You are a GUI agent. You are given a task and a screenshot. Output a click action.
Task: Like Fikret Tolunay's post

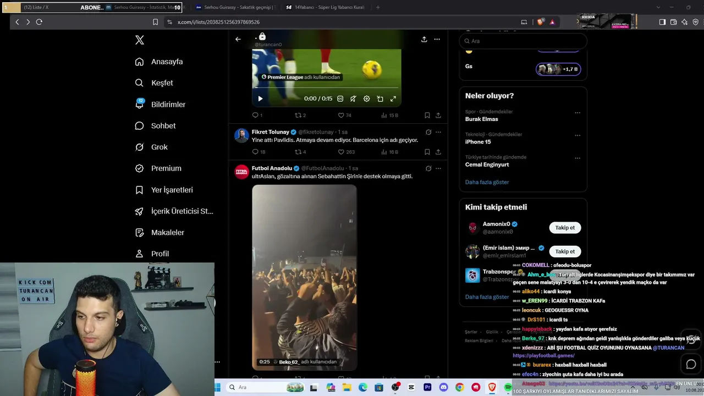click(346, 152)
